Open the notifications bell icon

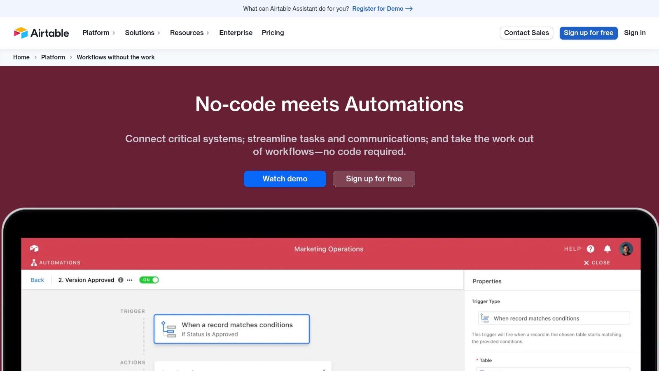(x=607, y=249)
